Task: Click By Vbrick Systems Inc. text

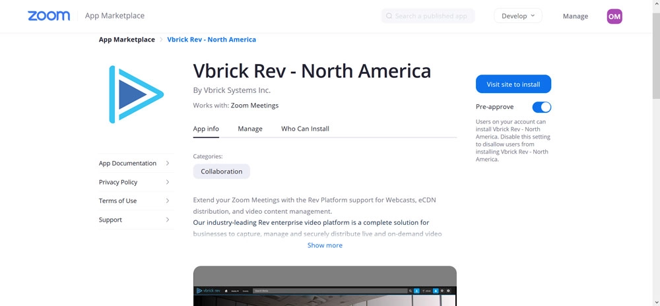Action: (x=232, y=90)
